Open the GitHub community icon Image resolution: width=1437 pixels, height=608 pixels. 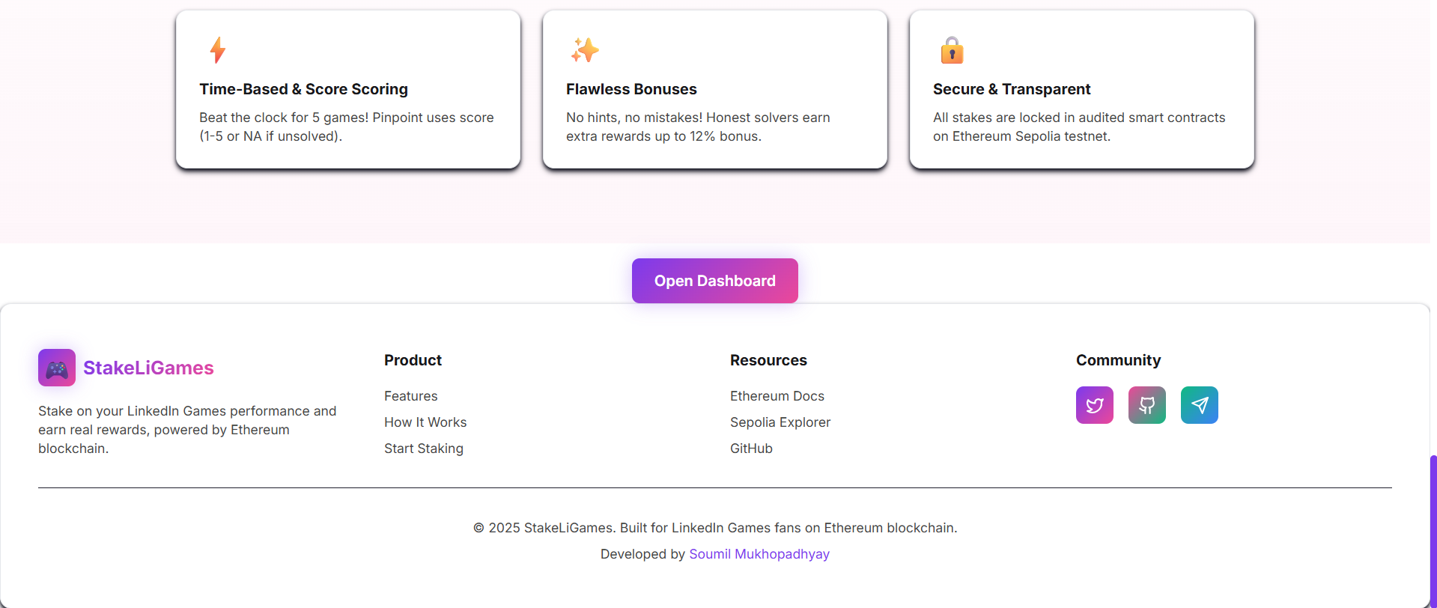tap(1146, 405)
